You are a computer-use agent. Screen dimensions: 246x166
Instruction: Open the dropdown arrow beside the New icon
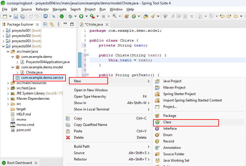(10, 16)
